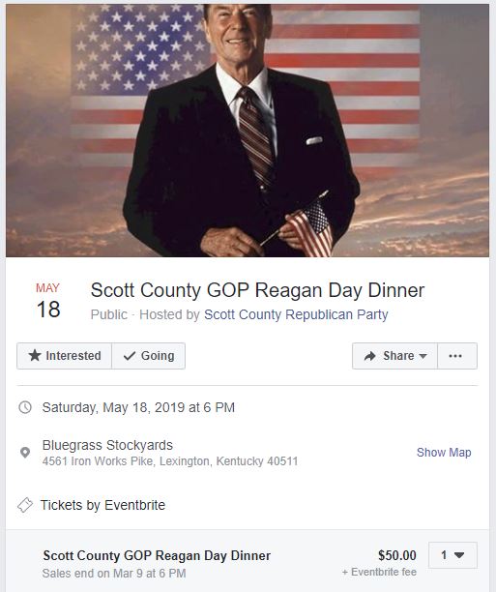Click the Going checkmark icon
Screen dimensions: 496x592
pyautogui.click(x=130, y=356)
